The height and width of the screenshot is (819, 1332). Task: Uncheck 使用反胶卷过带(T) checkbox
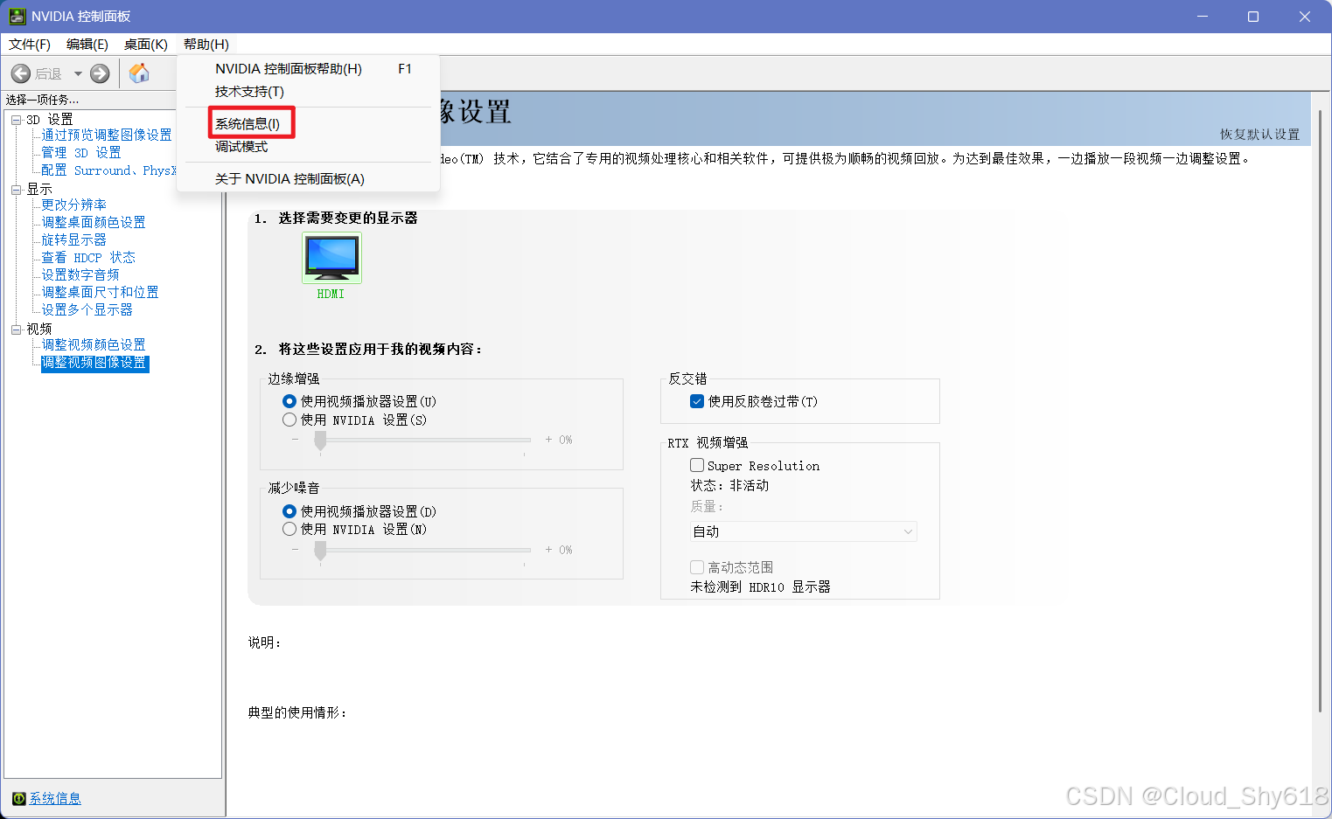[697, 401]
